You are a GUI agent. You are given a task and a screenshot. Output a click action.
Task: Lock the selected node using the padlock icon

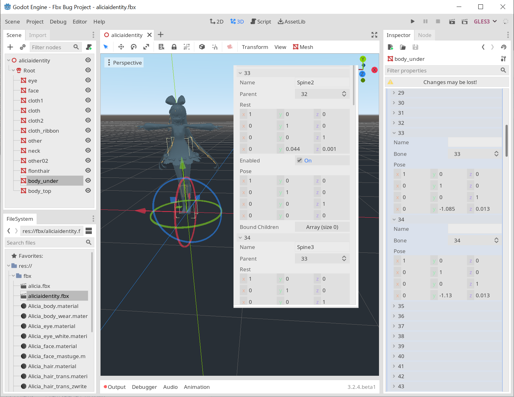(174, 46)
